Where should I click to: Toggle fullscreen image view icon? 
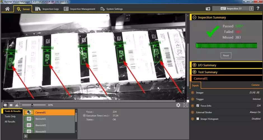pyautogui.click(x=186, y=105)
